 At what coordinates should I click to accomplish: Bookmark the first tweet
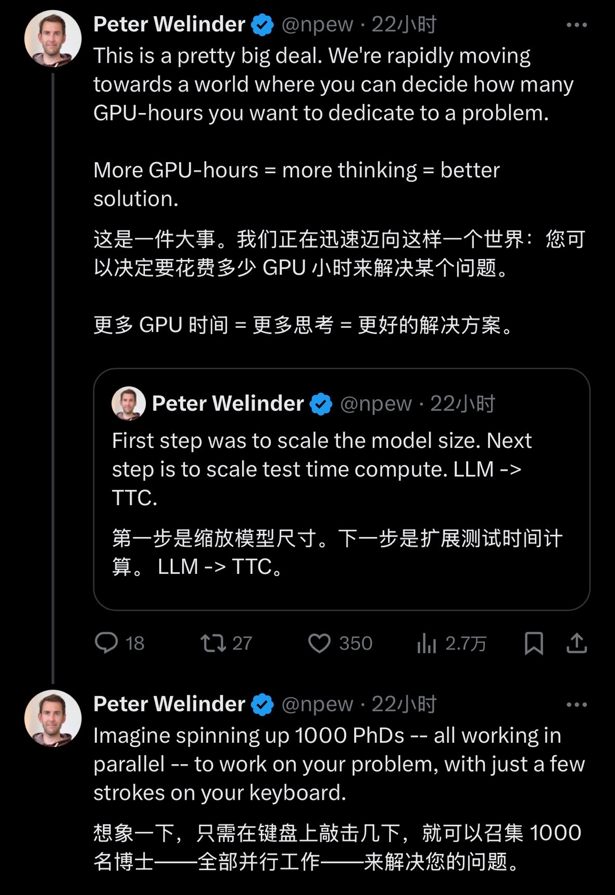pyautogui.click(x=534, y=643)
